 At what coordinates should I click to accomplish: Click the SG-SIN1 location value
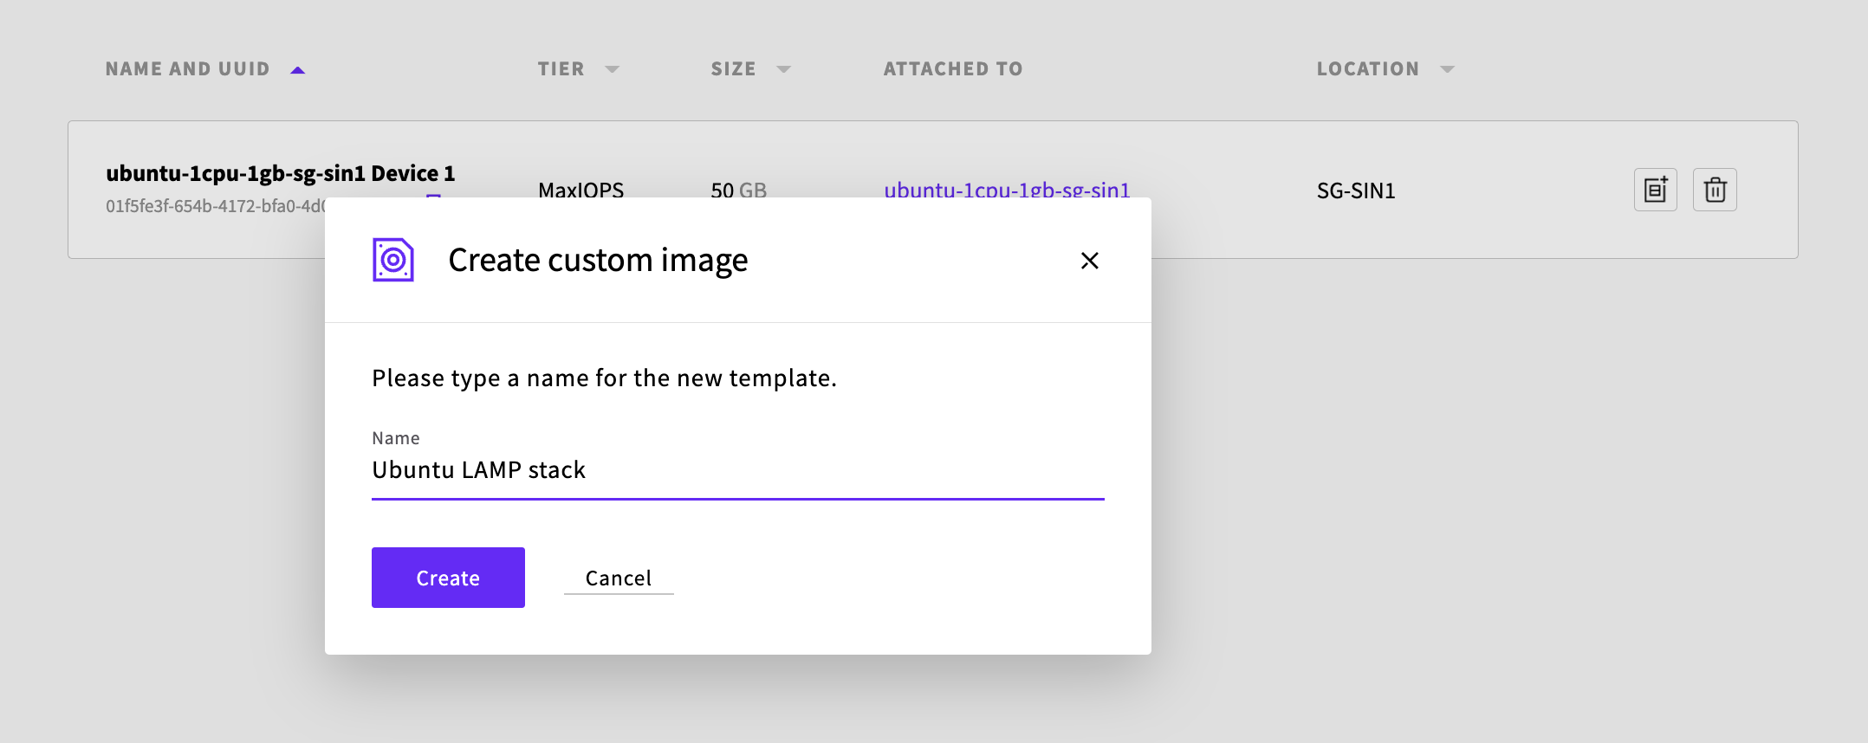pyautogui.click(x=1356, y=191)
